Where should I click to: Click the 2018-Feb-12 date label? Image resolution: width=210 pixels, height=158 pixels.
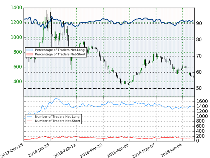[x=65, y=150]
